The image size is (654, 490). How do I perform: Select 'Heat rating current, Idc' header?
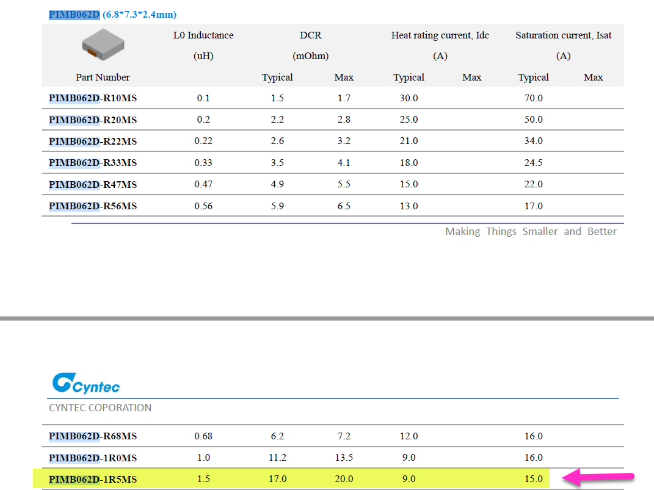click(x=440, y=35)
